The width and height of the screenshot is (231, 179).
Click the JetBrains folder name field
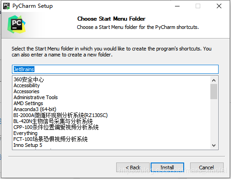(x=115, y=69)
